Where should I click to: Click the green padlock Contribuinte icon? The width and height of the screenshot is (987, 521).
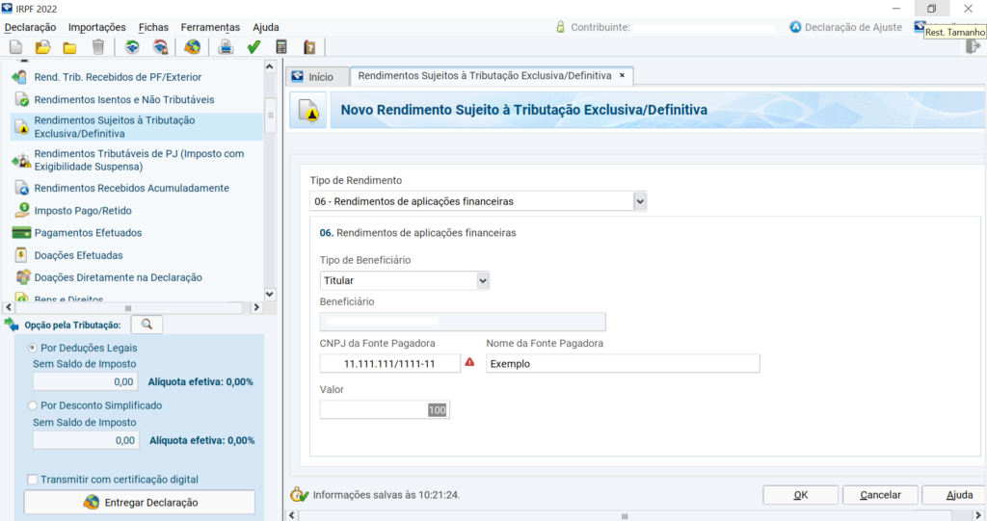pyautogui.click(x=560, y=27)
